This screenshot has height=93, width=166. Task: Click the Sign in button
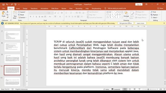[139, 4]
